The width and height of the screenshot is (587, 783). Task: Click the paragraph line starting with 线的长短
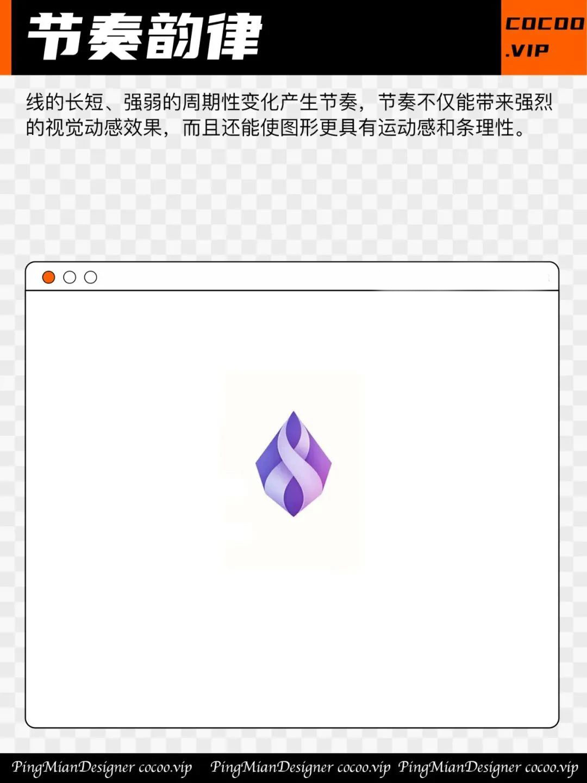[289, 102]
